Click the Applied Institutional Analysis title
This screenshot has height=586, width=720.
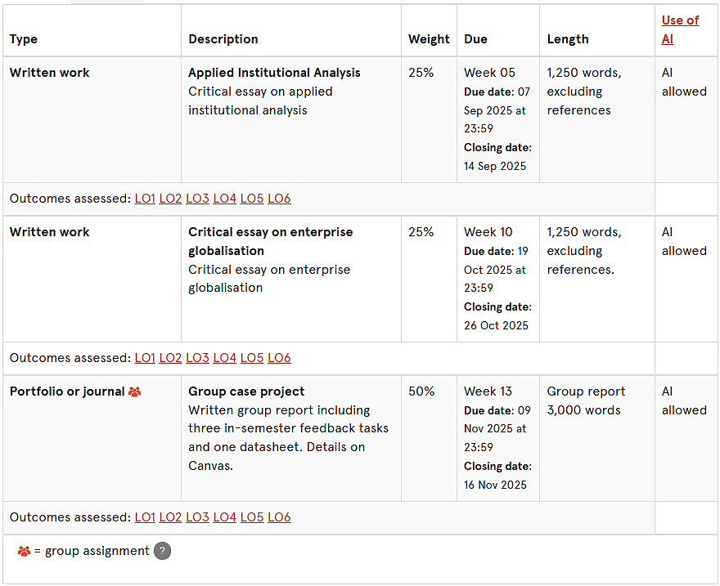(274, 73)
